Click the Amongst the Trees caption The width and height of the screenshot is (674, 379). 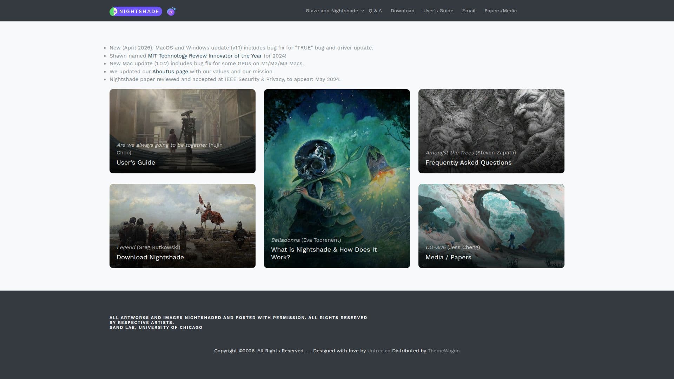[x=470, y=153]
